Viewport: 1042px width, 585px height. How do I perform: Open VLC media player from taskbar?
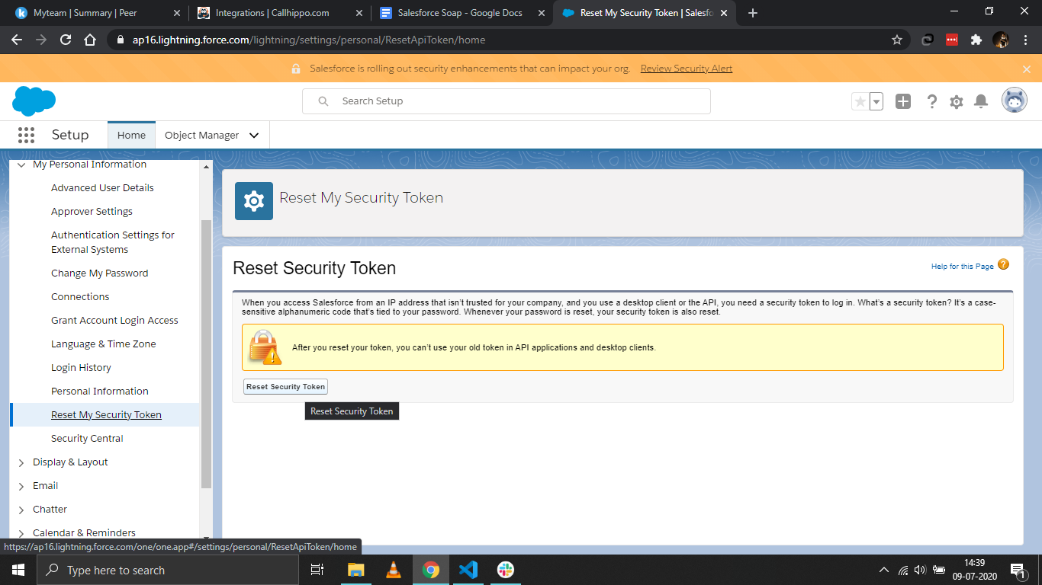click(x=394, y=570)
